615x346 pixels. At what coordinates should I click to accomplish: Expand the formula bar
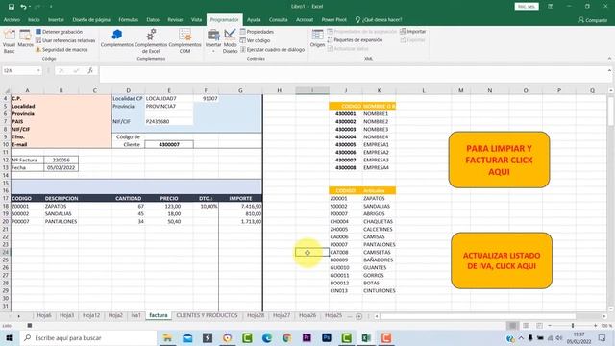pos(609,70)
